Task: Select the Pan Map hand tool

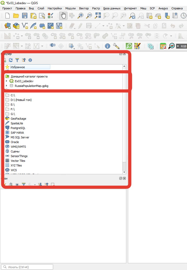Action: pyautogui.click(x=63, y=16)
